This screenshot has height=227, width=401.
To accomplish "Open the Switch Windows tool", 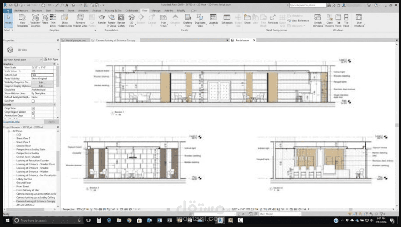I will click(318, 21).
